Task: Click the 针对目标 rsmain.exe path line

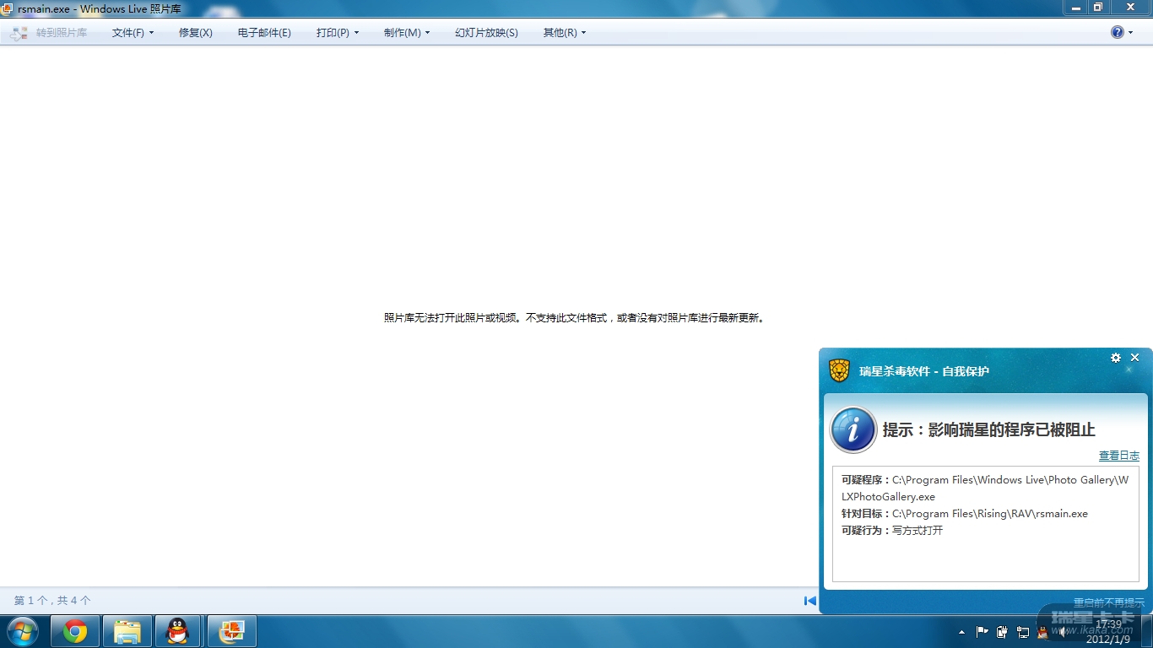Action: pos(965,514)
